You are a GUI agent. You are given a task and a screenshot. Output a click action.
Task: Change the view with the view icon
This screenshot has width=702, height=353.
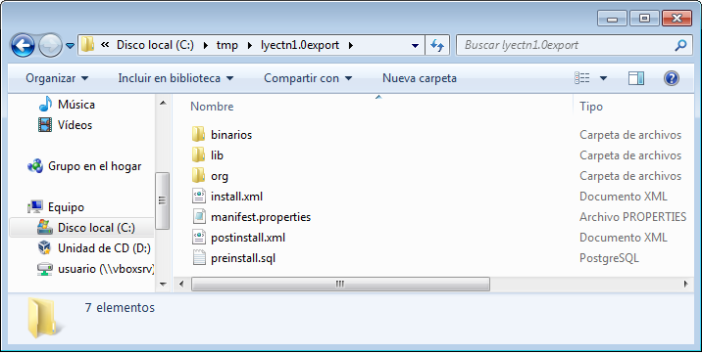coord(582,78)
